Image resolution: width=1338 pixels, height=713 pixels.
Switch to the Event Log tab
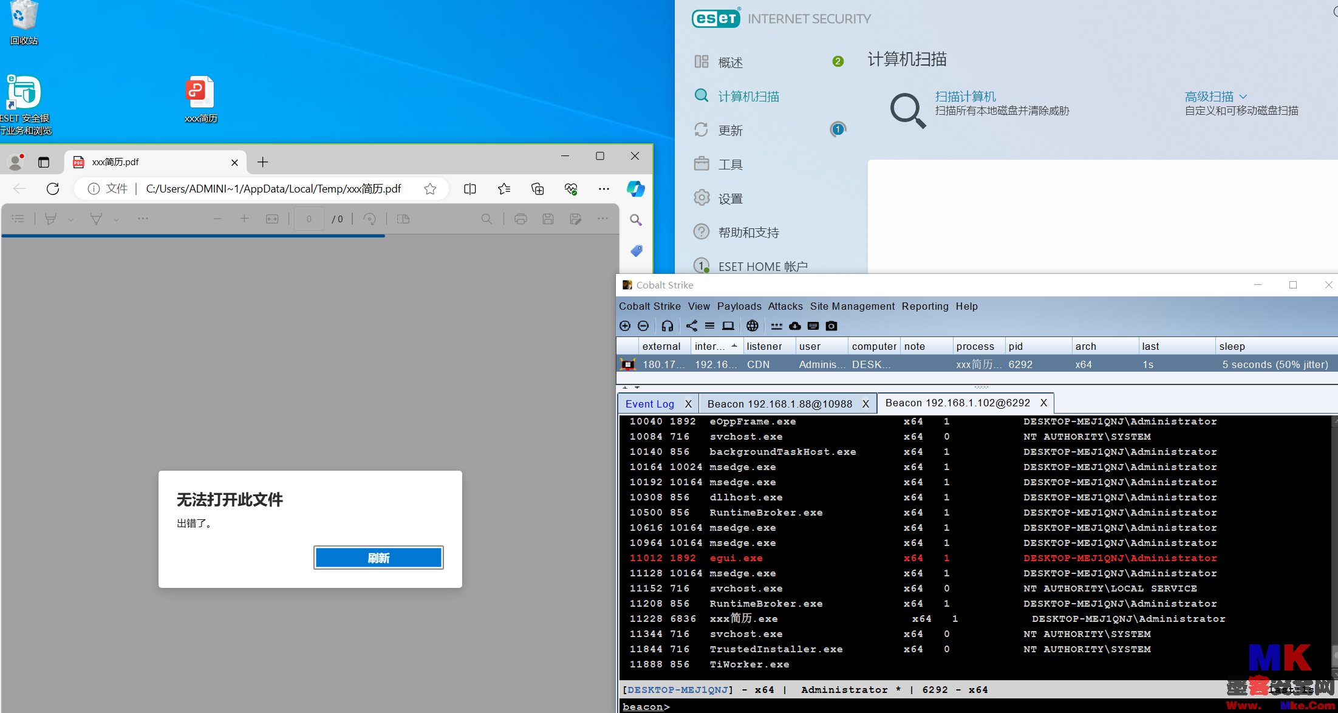[x=649, y=404]
